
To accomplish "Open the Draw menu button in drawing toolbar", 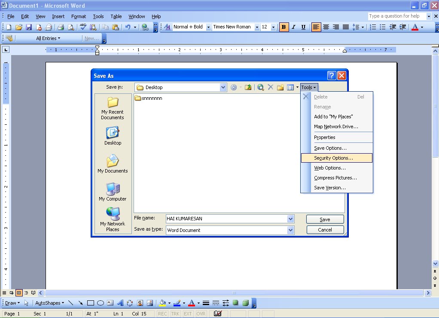I will click(x=12, y=303).
